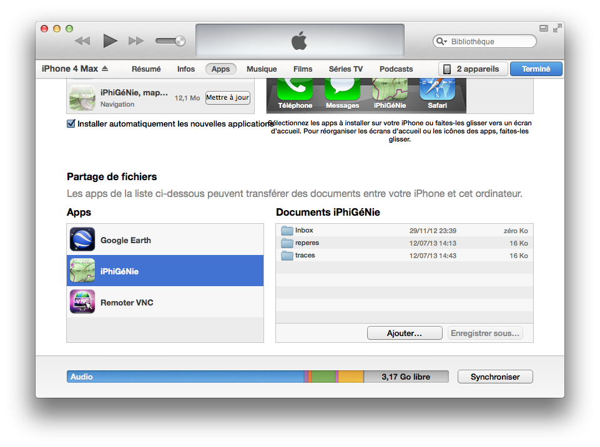The image size is (600, 447).
Task: Show the Séries TV tab
Action: 345,69
